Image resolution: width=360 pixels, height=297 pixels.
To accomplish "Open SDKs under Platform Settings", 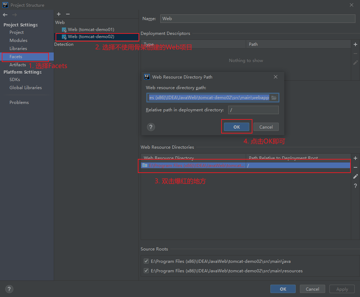I will pyautogui.click(x=15, y=80).
